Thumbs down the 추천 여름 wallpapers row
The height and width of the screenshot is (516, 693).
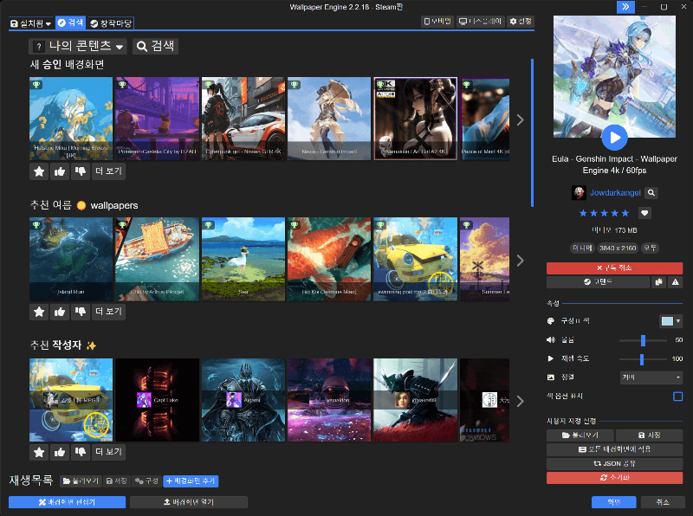pyautogui.click(x=81, y=312)
